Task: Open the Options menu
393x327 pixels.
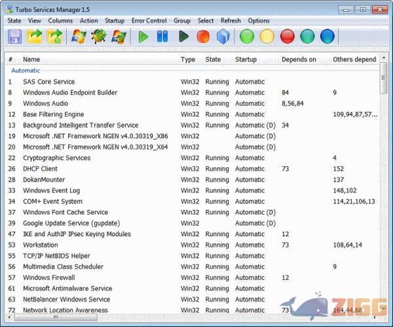Action: [x=259, y=21]
